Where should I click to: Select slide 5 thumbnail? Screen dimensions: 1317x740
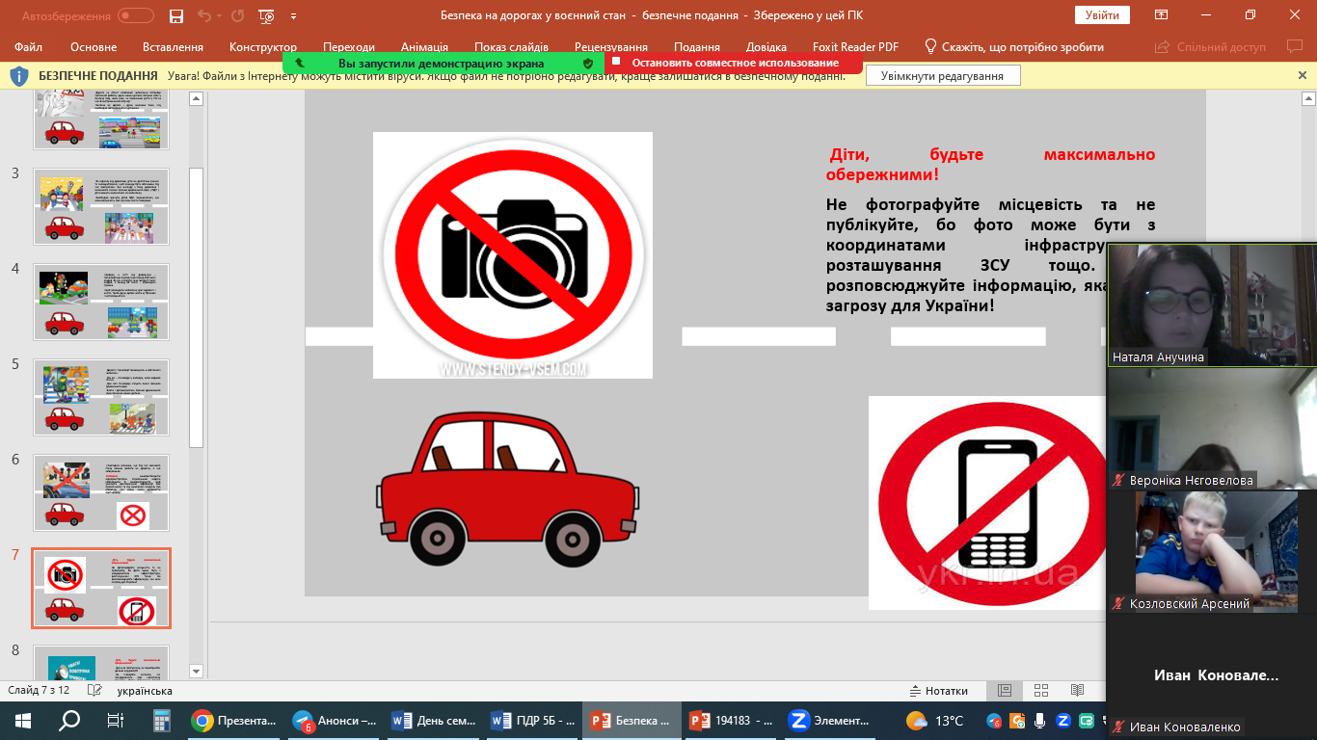pos(101,397)
